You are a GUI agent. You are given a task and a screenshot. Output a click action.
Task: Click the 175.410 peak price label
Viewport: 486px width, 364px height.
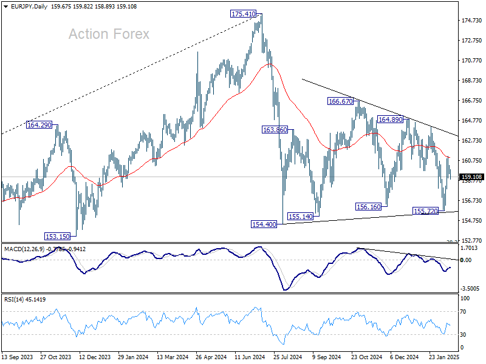point(243,13)
